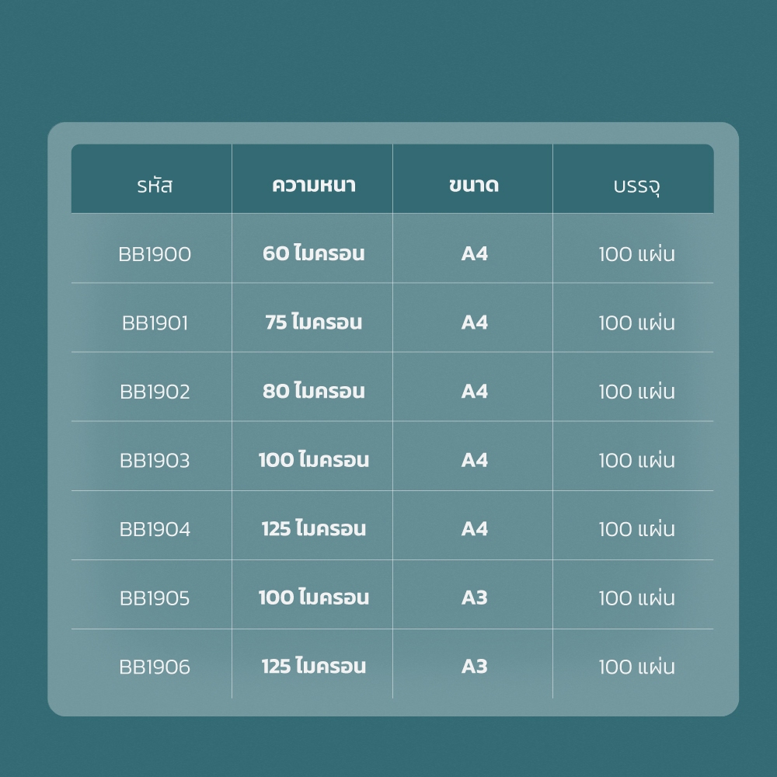Screen dimensions: 777x777
Task: Click the 125 ไมครอน cell in BB1906 row
Action: [313, 666]
